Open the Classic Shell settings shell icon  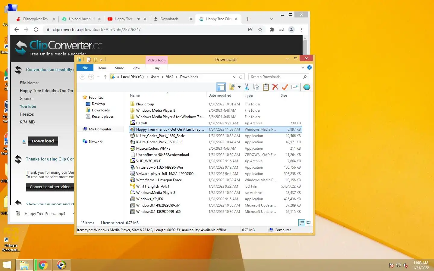(x=307, y=87)
